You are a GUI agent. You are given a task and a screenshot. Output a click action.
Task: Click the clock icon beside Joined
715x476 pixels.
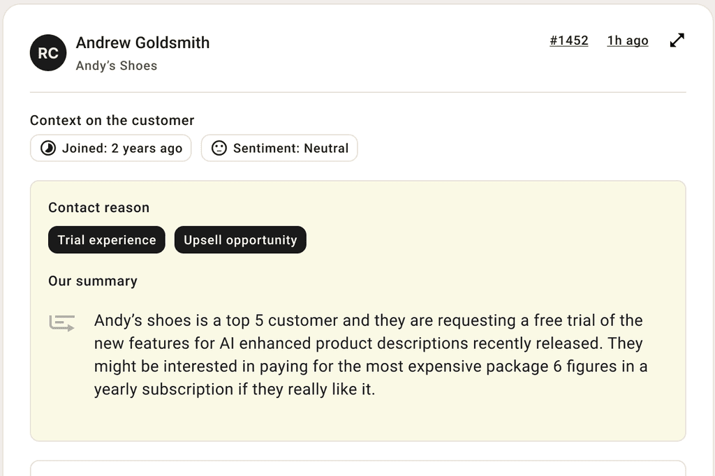tap(48, 148)
